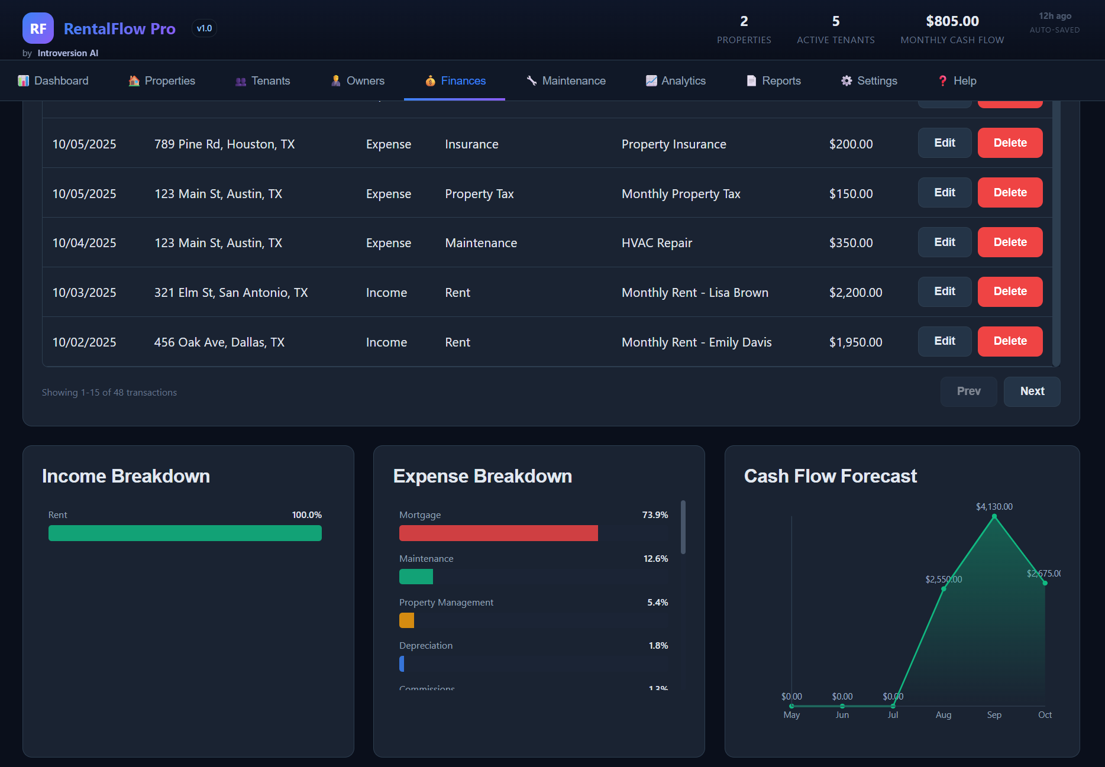Open Help via the question mark icon

point(942,80)
